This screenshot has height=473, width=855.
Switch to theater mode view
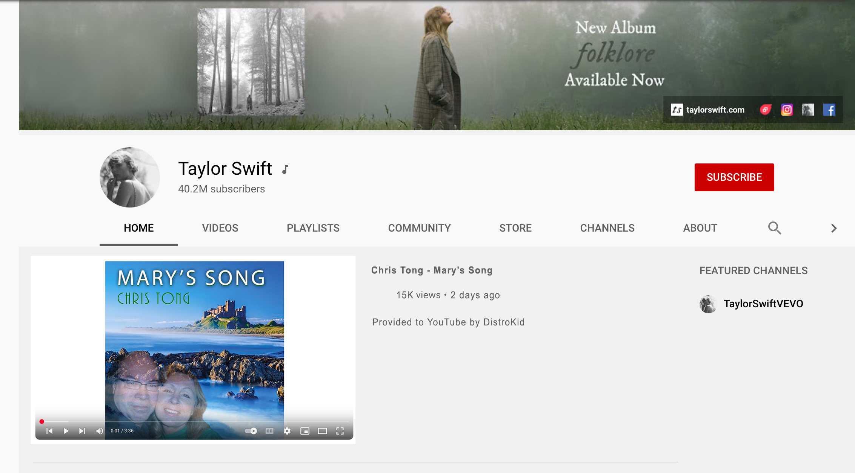(322, 431)
